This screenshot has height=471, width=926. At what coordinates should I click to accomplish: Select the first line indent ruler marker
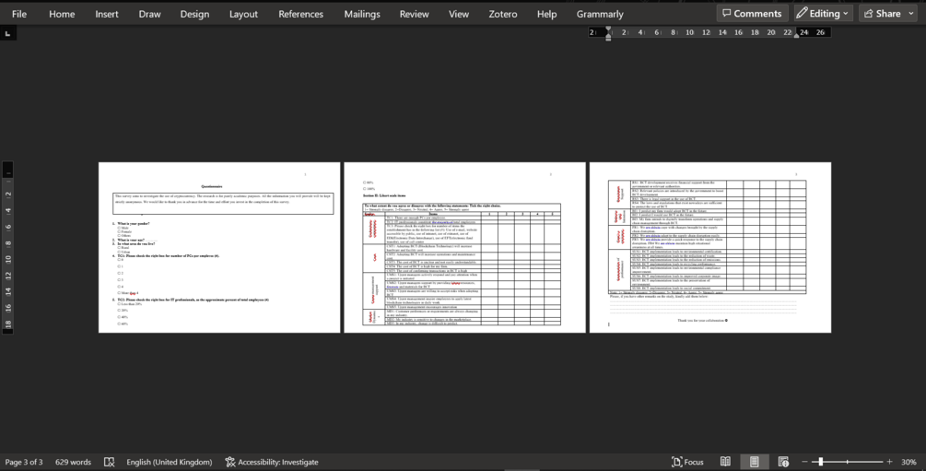pos(608,29)
